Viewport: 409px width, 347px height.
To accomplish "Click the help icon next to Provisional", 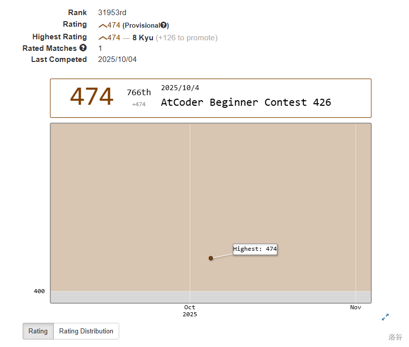I will click(163, 25).
